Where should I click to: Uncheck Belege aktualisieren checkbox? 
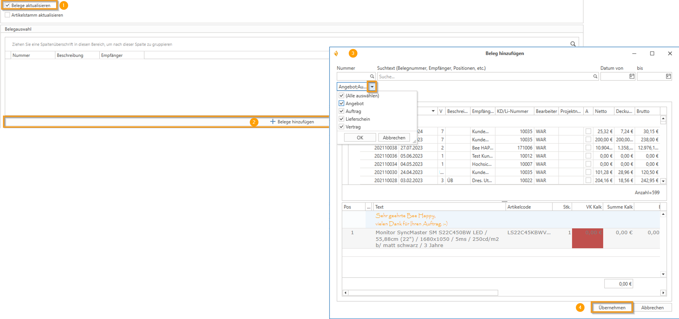point(8,5)
